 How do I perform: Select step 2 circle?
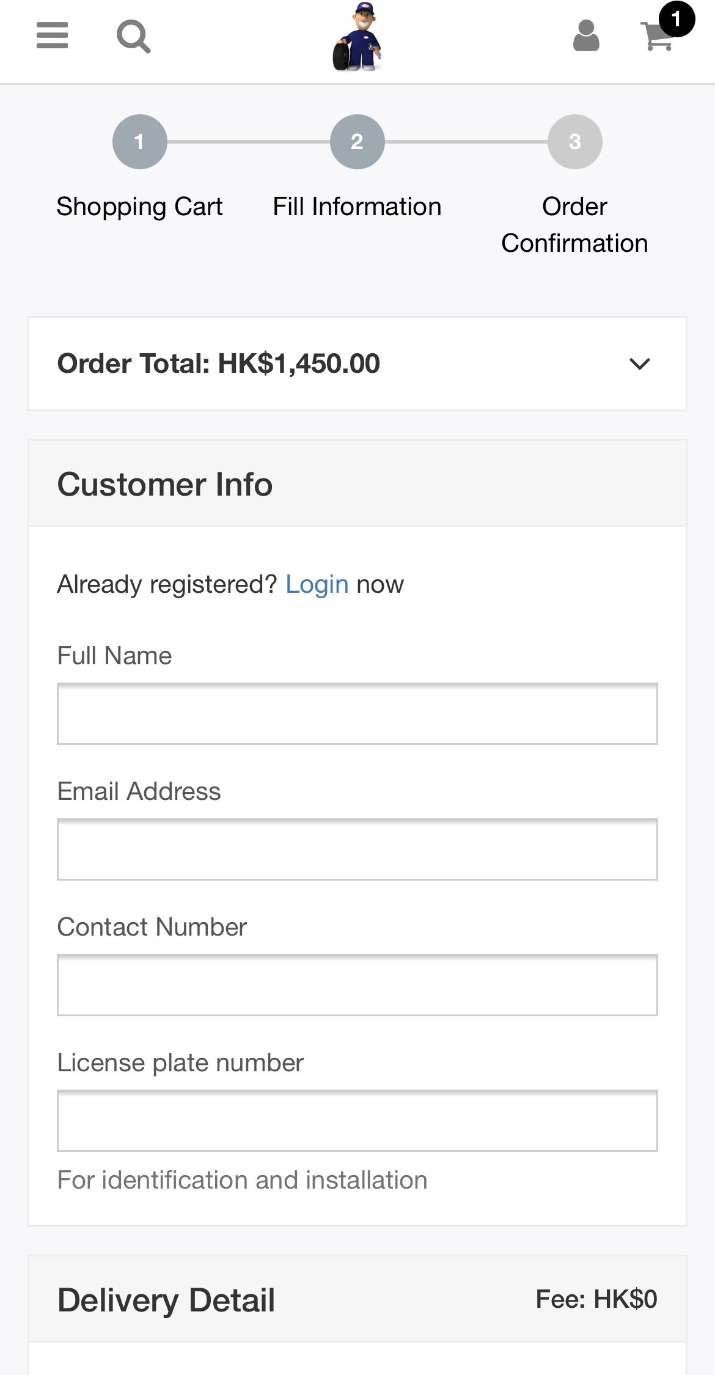tap(358, 142)
